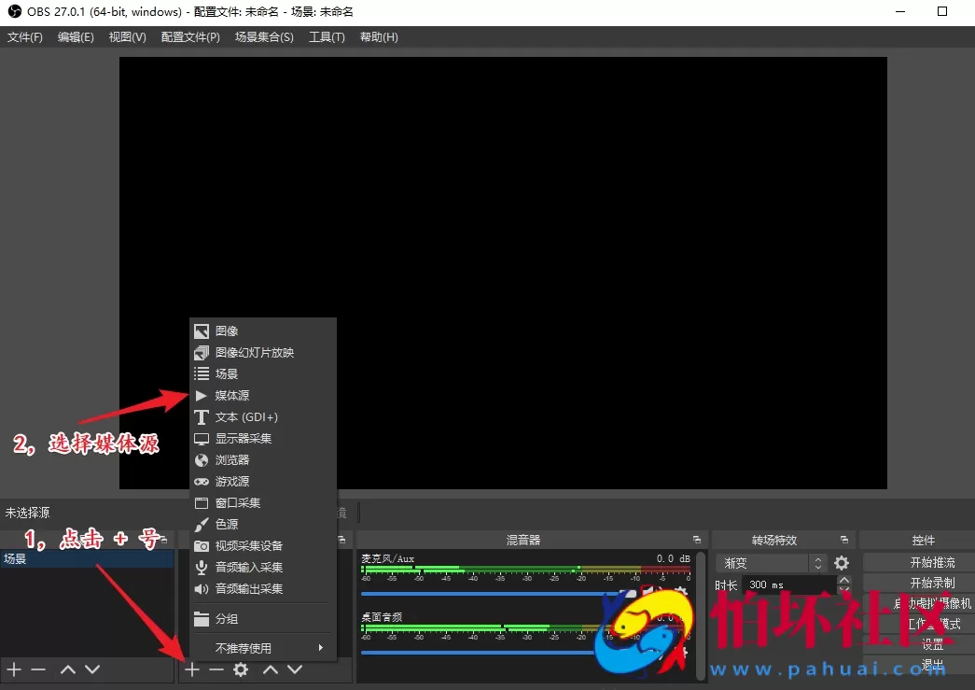Open the Tools menu

pos(327,37)
